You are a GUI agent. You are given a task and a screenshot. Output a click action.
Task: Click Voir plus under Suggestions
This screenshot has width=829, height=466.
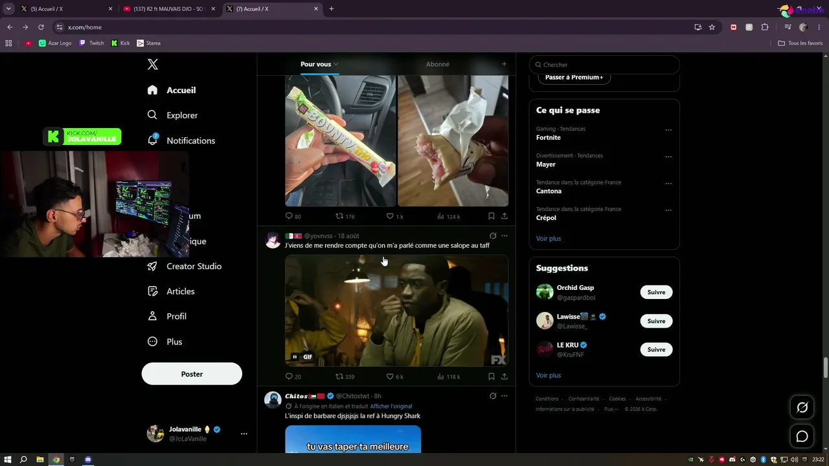(x=549, y=375)
